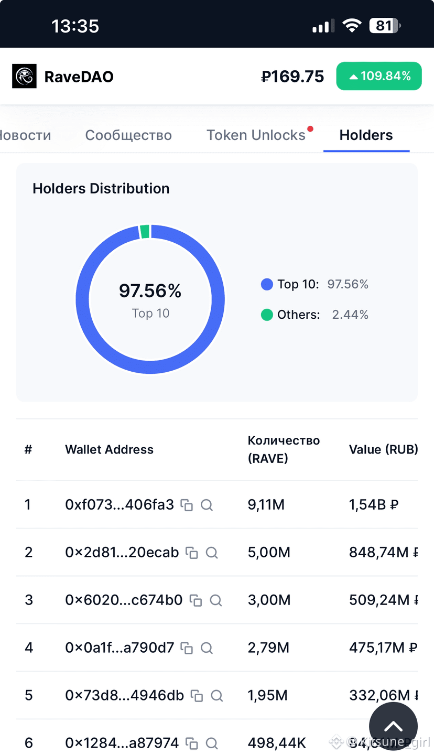Tap the Others: 2.44% legend entry
434x755 pixels.
314,315
